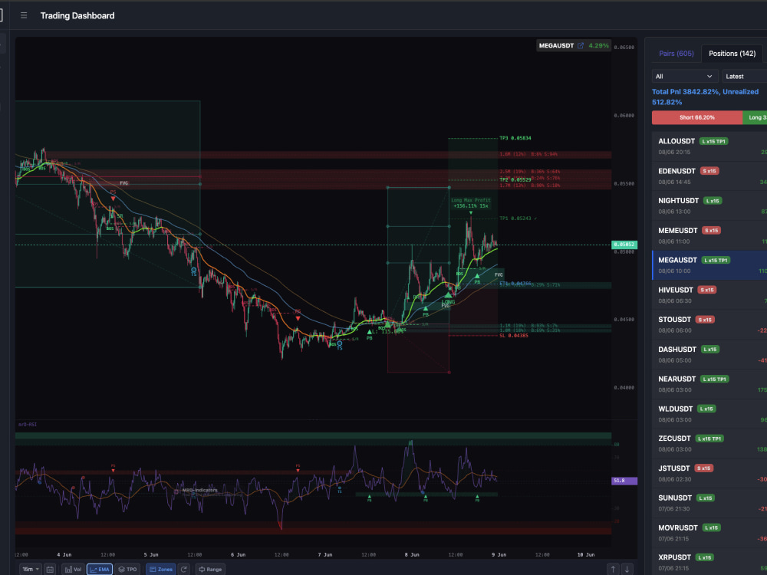Click the Total Pnl 3842.82% summary text

pyautogui.click(x=705, y=97)
